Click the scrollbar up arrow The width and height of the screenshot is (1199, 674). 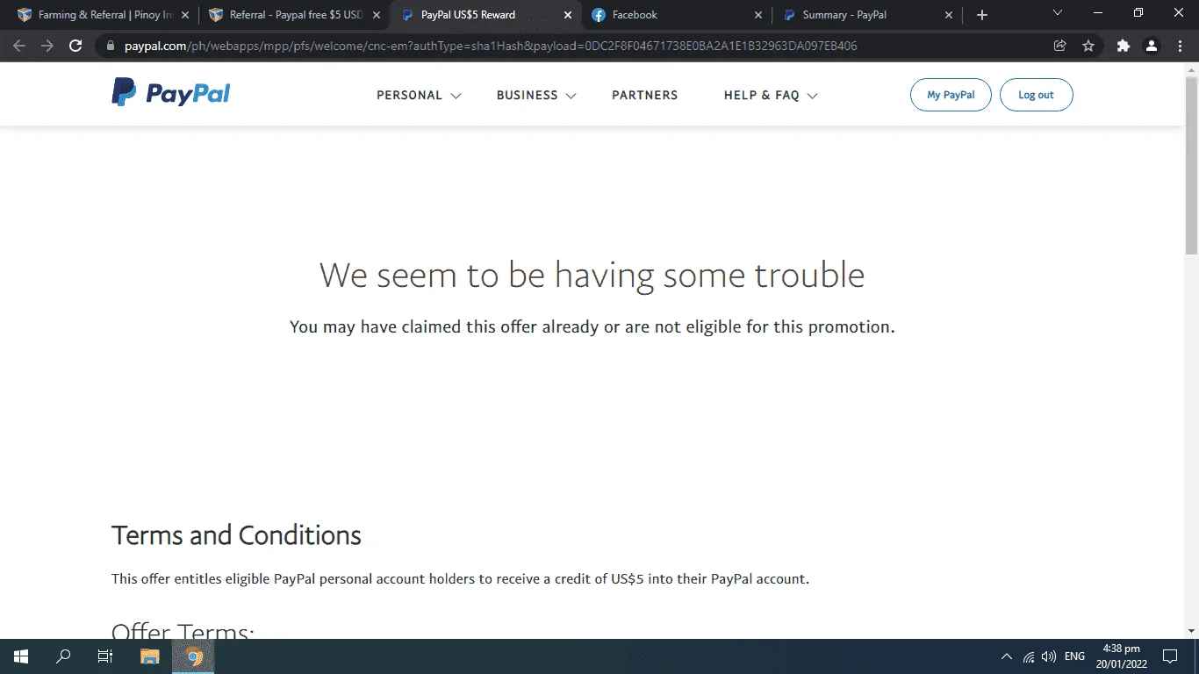[x=1191, y=69]
